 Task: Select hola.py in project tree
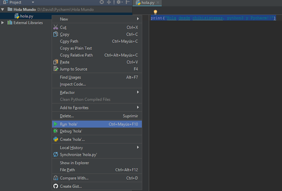tap(26, 16)
